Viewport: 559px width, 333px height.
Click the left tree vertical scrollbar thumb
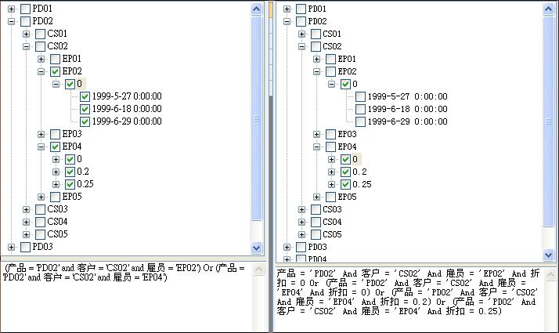coord(256,118)
